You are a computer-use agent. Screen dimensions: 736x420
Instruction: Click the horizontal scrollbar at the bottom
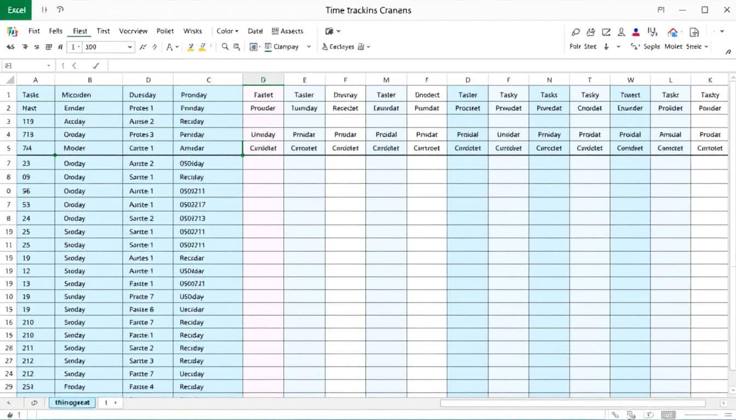(x=572, y=403)
